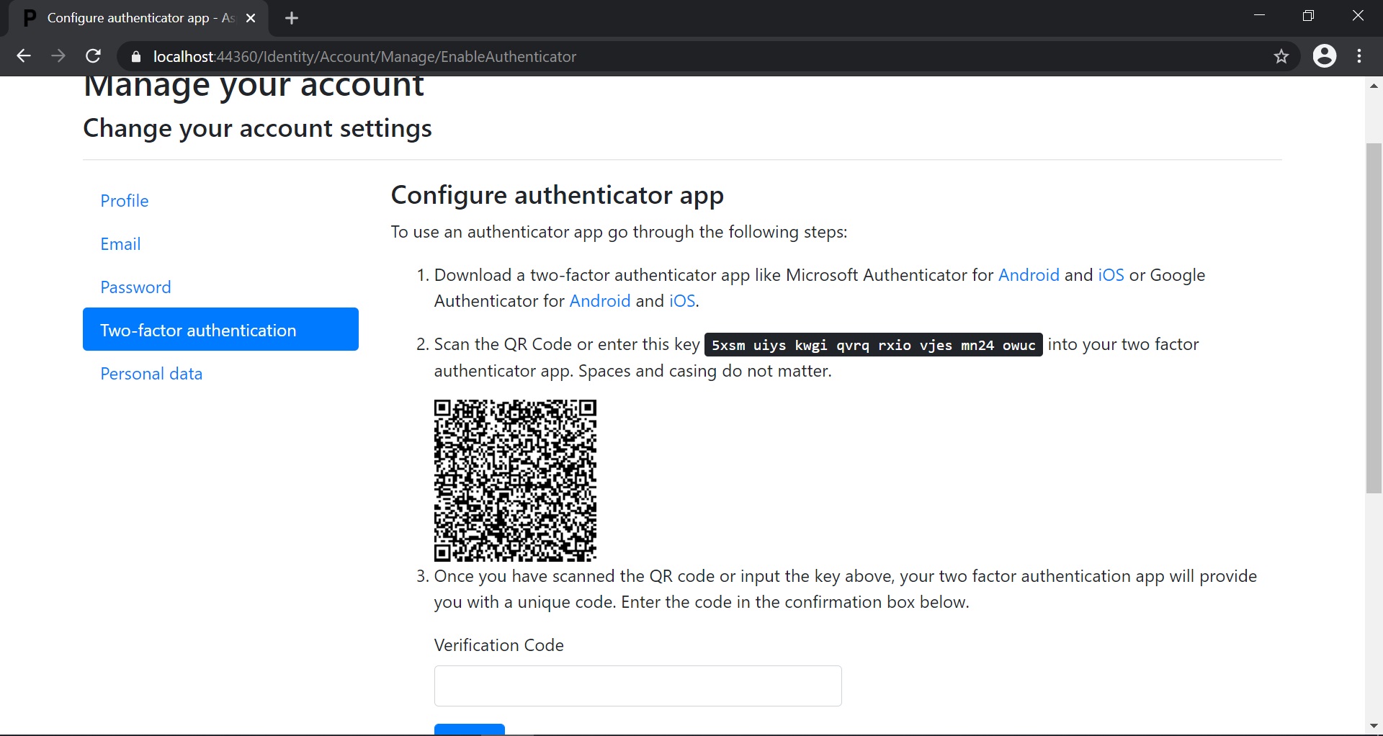The image size is (1383, 736).
Task: Click the Verification Code label
Action: 498,645
